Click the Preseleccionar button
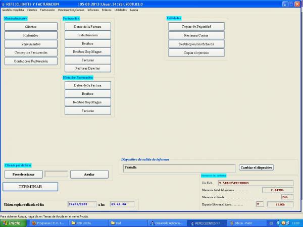 (23, 174)
